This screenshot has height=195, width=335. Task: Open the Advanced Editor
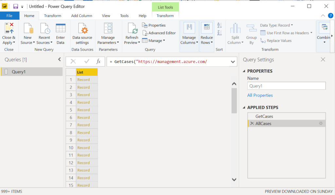[159, 33]
